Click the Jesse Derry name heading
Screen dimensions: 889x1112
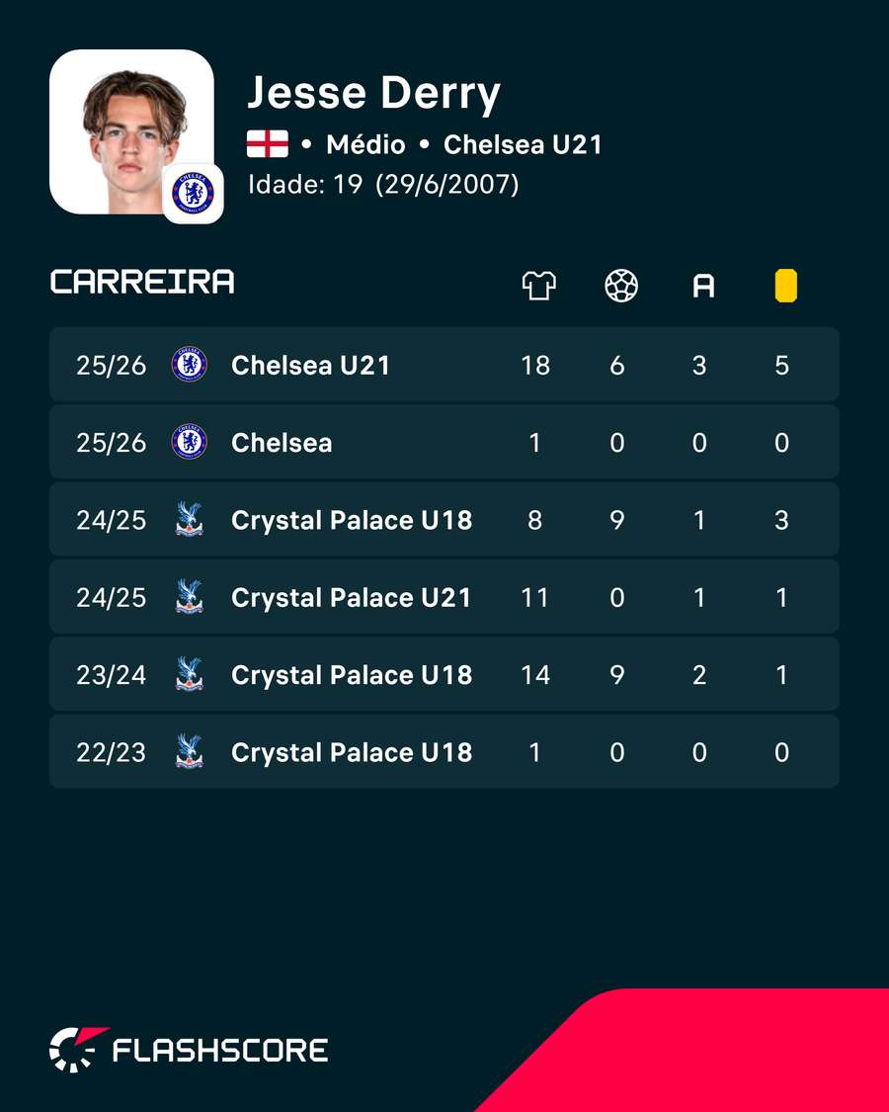click(373, 94)
